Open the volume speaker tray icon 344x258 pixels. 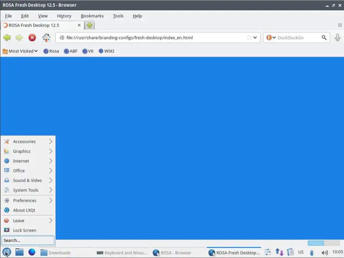325,253
